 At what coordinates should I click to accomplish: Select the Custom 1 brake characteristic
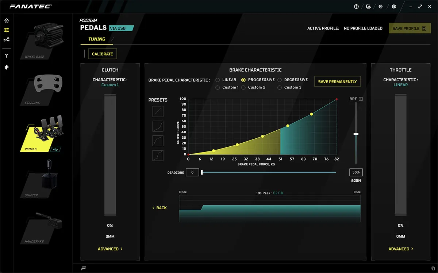(x=227, y=87)
